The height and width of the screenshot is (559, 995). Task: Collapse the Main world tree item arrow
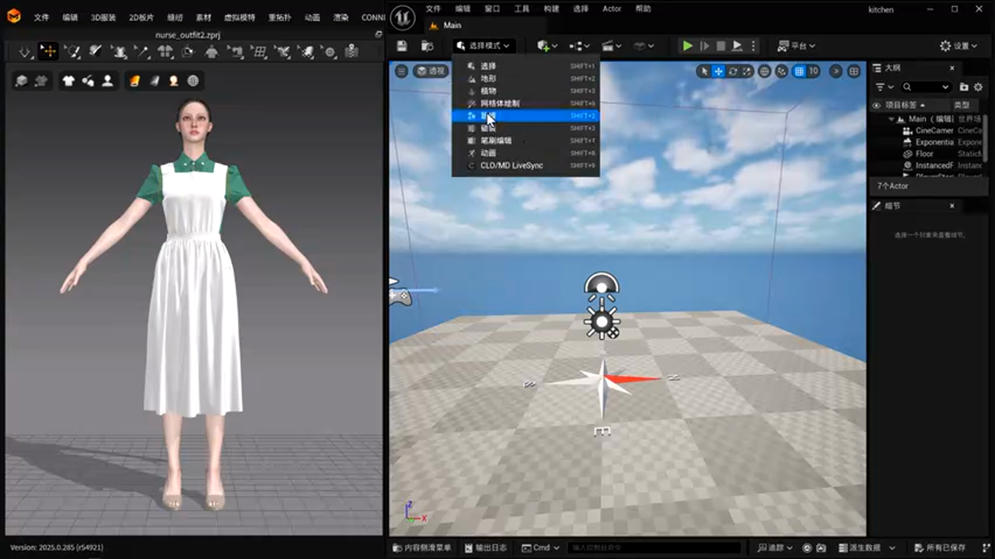tap(889, 118)
